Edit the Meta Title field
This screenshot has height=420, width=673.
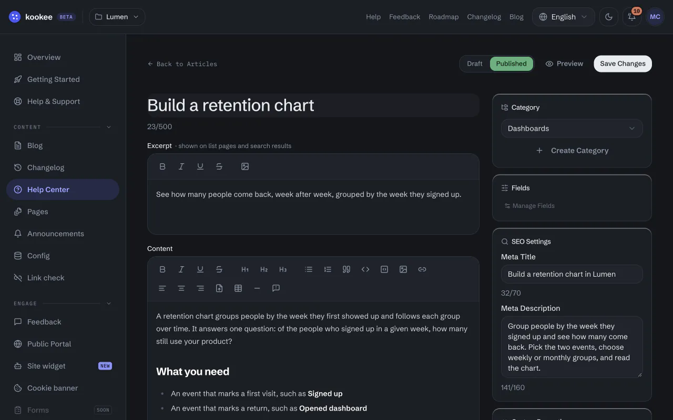[572, 274]
